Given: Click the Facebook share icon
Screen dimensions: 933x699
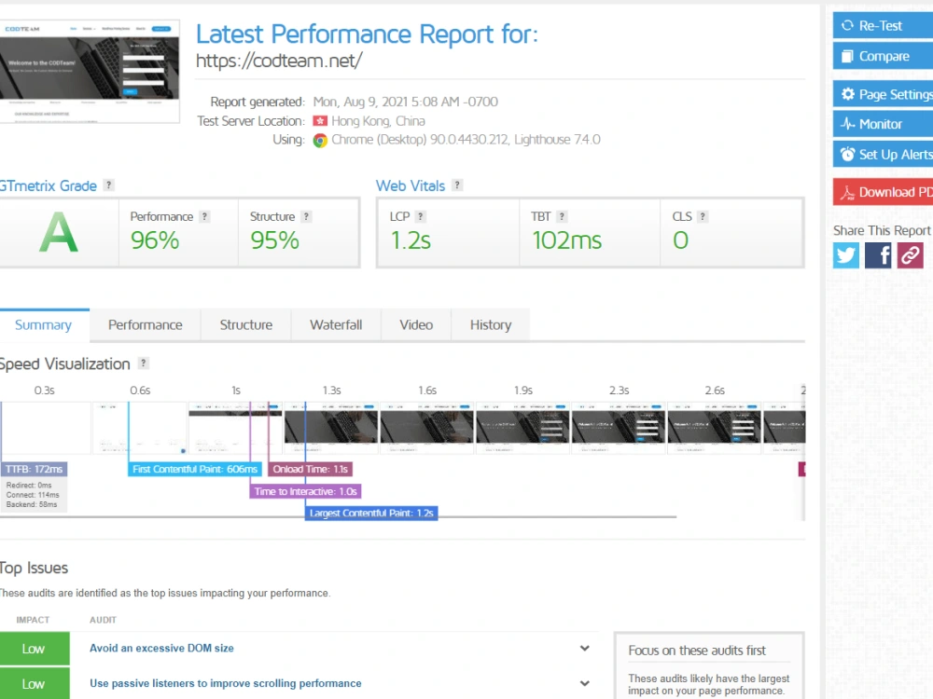Looking at the screenshot, I should click(x=878, y=255).
